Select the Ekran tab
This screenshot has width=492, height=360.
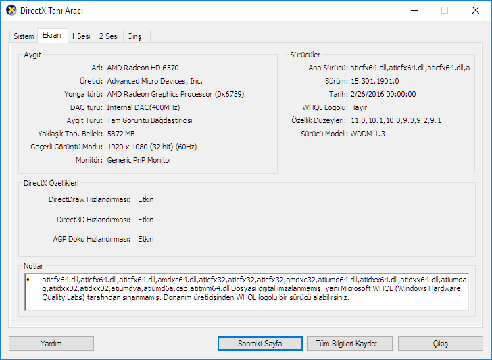pyautogui.click(x=52, y=35)
